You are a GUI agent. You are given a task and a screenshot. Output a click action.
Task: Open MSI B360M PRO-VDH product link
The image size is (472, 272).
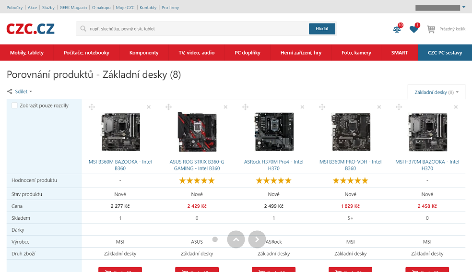(350, 165)
